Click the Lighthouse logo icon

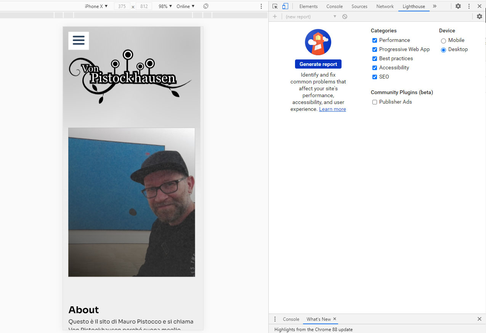point(318,42)
